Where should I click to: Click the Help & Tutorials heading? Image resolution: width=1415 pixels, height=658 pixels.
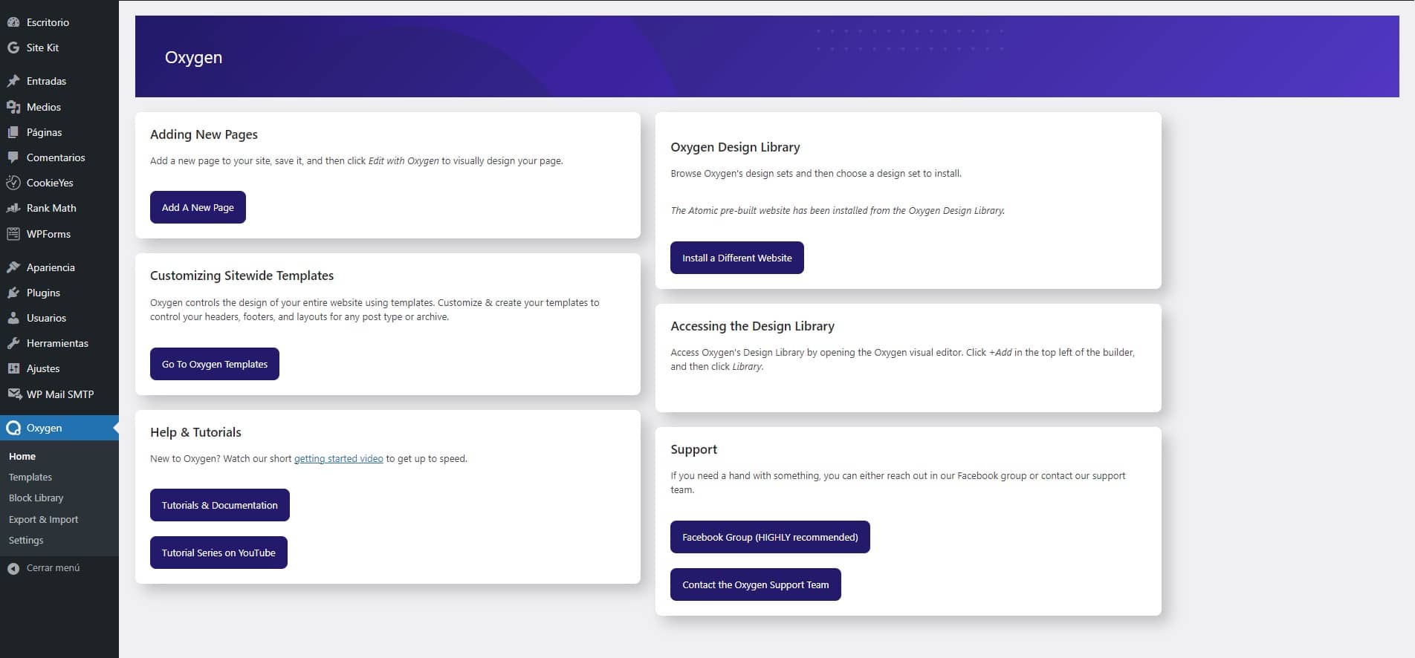point(195,432)
